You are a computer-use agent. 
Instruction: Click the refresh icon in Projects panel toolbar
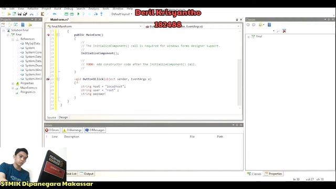(x=16, y=25)
